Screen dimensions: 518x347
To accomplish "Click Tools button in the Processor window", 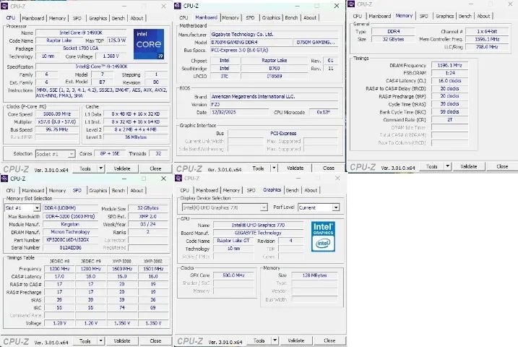I will (85, 168).
